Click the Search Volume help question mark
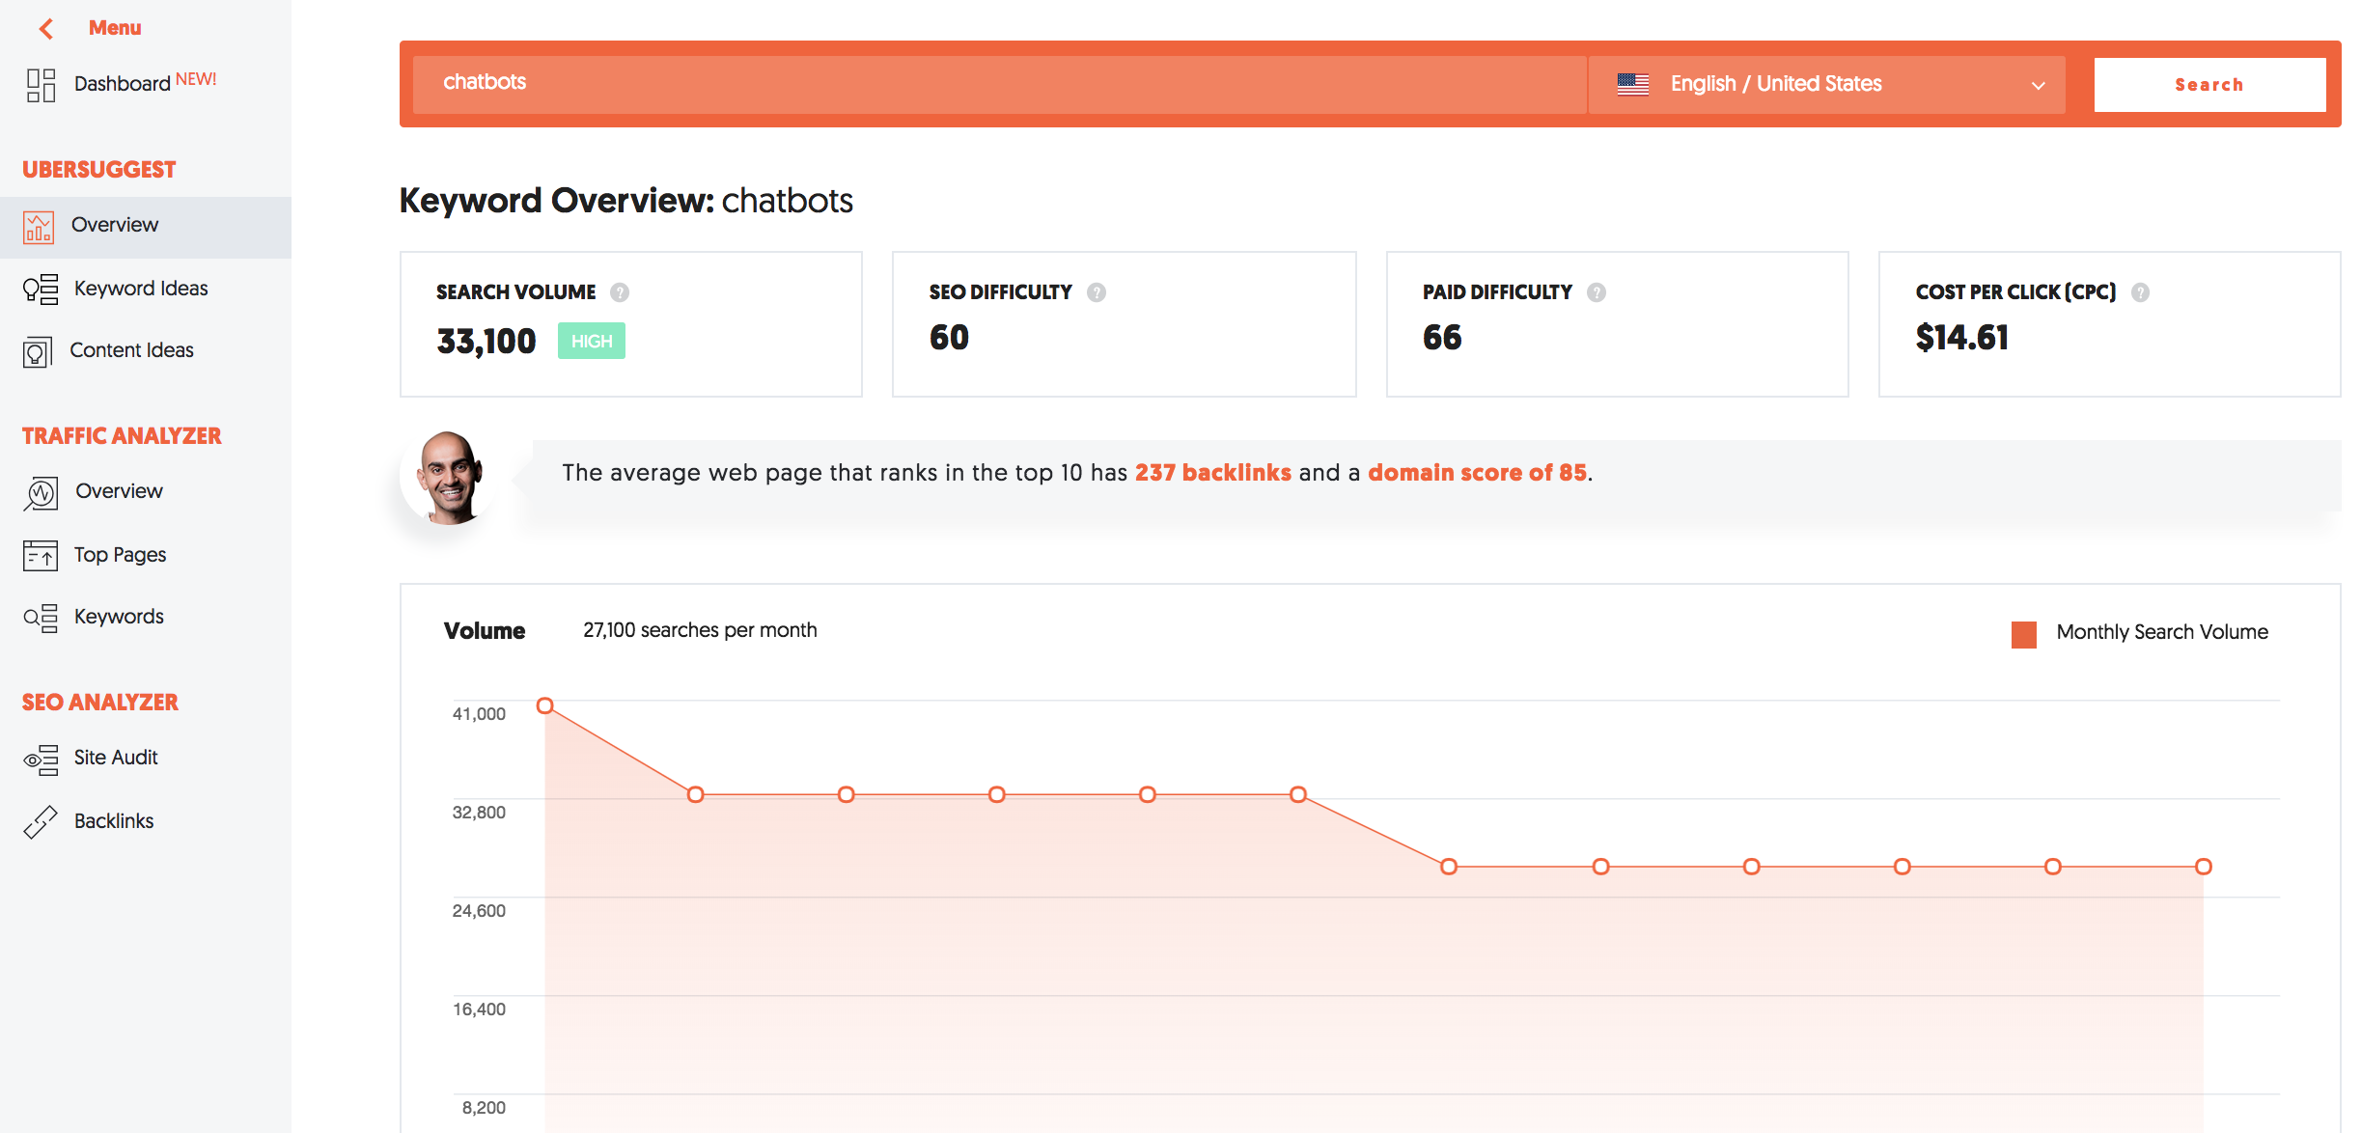The image size is (2361, 1133). [x=620, y=292]
